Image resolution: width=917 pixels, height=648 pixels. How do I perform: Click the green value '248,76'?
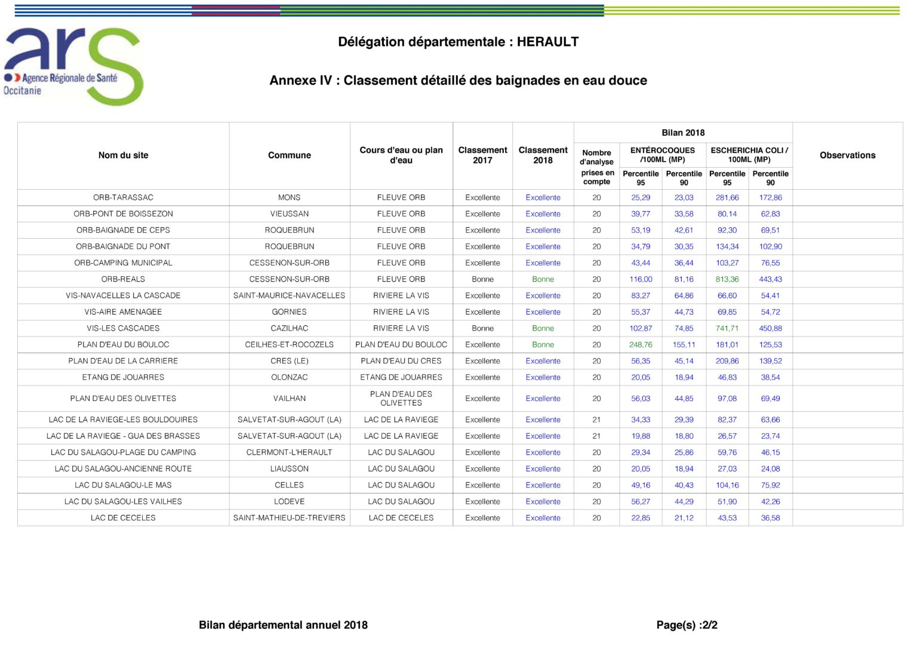tap(641, 345)
